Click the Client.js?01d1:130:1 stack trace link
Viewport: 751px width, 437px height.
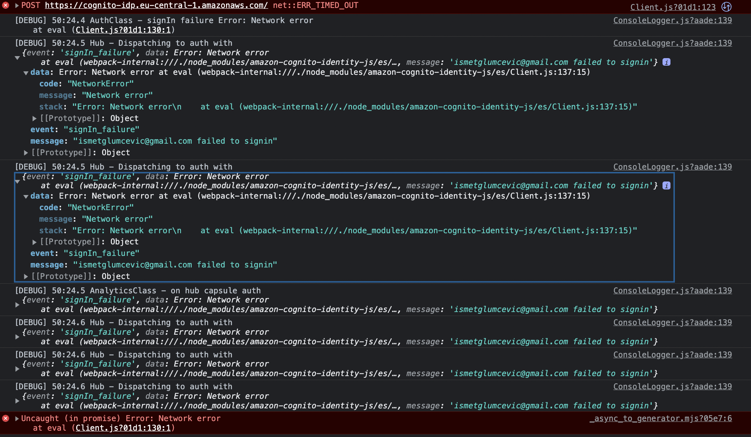123,29
